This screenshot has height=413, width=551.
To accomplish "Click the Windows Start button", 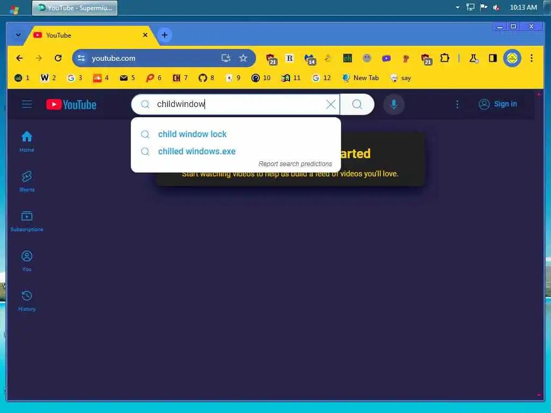I will [x=15, y=9].
